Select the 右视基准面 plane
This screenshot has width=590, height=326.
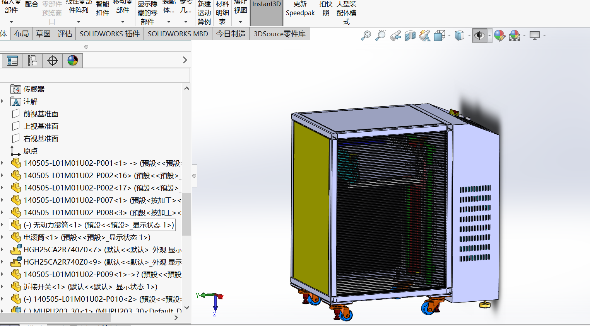tap(41, 139)
